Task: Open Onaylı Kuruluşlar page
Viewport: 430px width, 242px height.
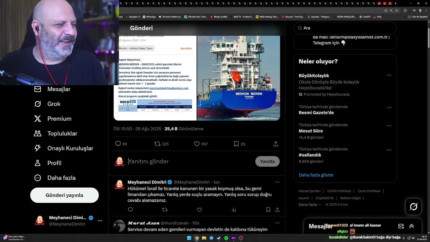Action: click(63, 148)
